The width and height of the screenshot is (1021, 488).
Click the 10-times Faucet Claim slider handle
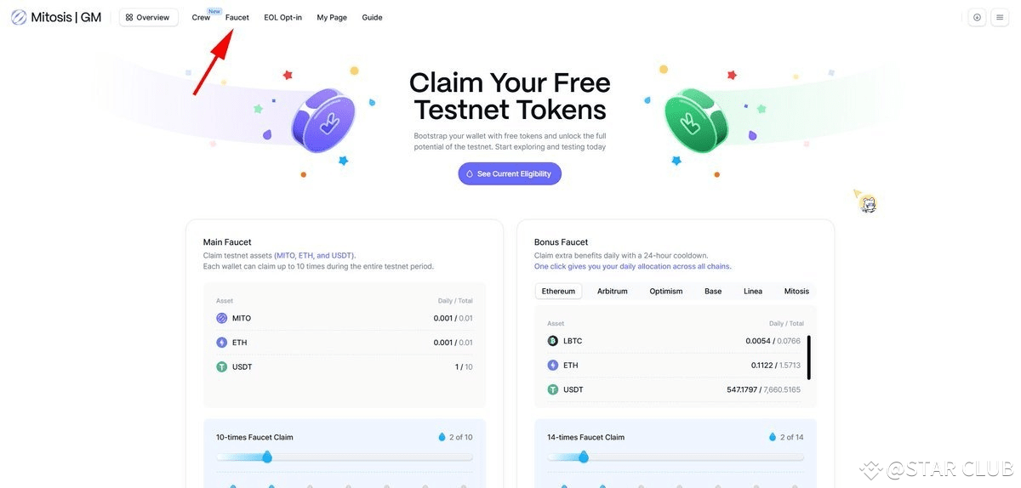coord(267,457)
